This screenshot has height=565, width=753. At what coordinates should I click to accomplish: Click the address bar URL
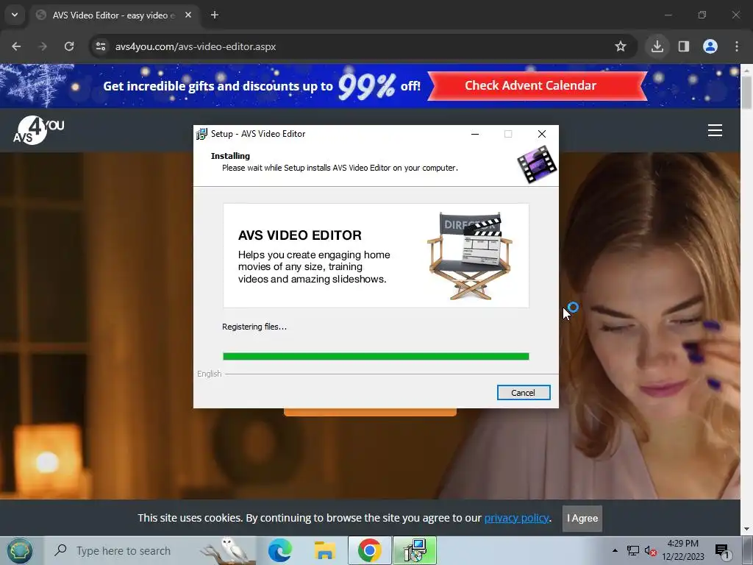pyautogui.click(x=196, y=46)
